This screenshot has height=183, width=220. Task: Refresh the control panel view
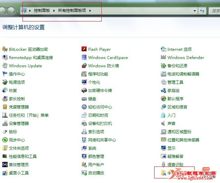(x=202, y=11)
